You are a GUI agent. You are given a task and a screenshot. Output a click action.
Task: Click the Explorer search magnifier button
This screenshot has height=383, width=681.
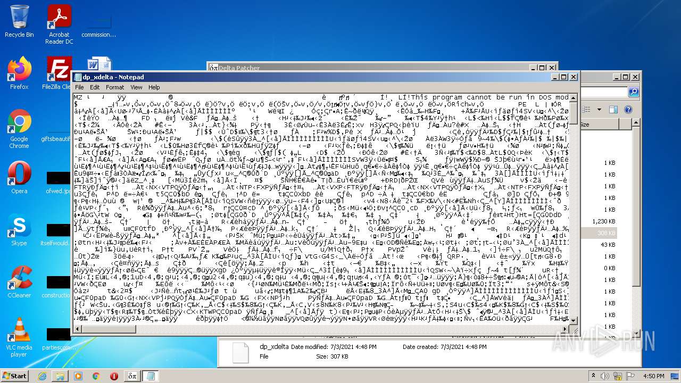tap(634, 92)
